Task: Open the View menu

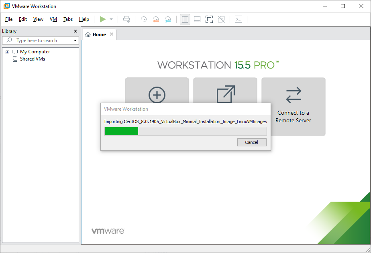Action: tap(38, 19)
